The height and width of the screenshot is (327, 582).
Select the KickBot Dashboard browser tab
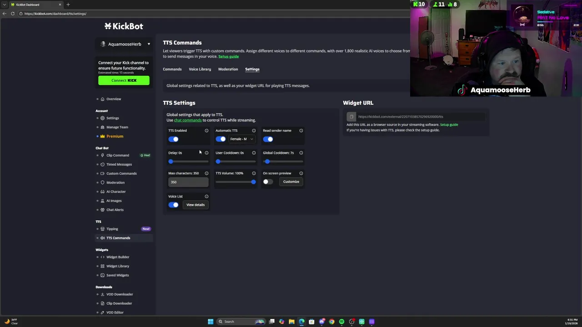(x=36, y=5)
